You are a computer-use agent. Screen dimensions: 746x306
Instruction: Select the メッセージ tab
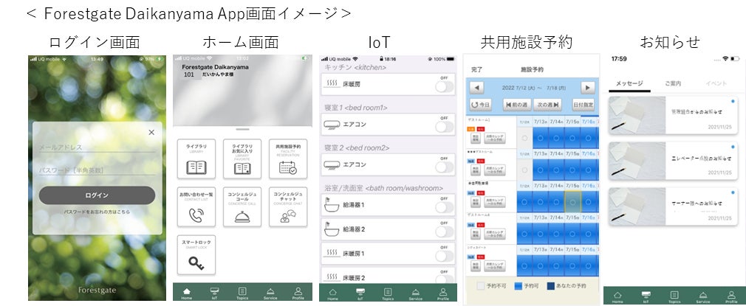point(629,83)
